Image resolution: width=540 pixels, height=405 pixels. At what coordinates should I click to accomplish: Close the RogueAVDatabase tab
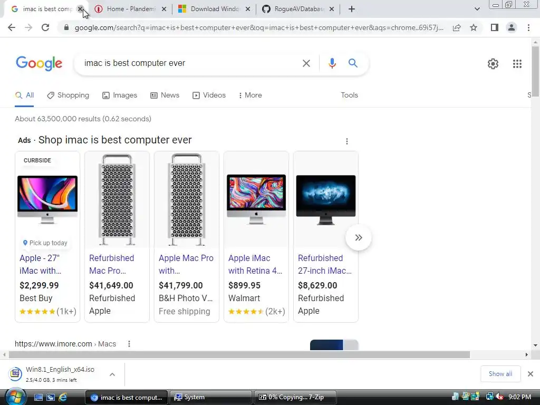332,9
